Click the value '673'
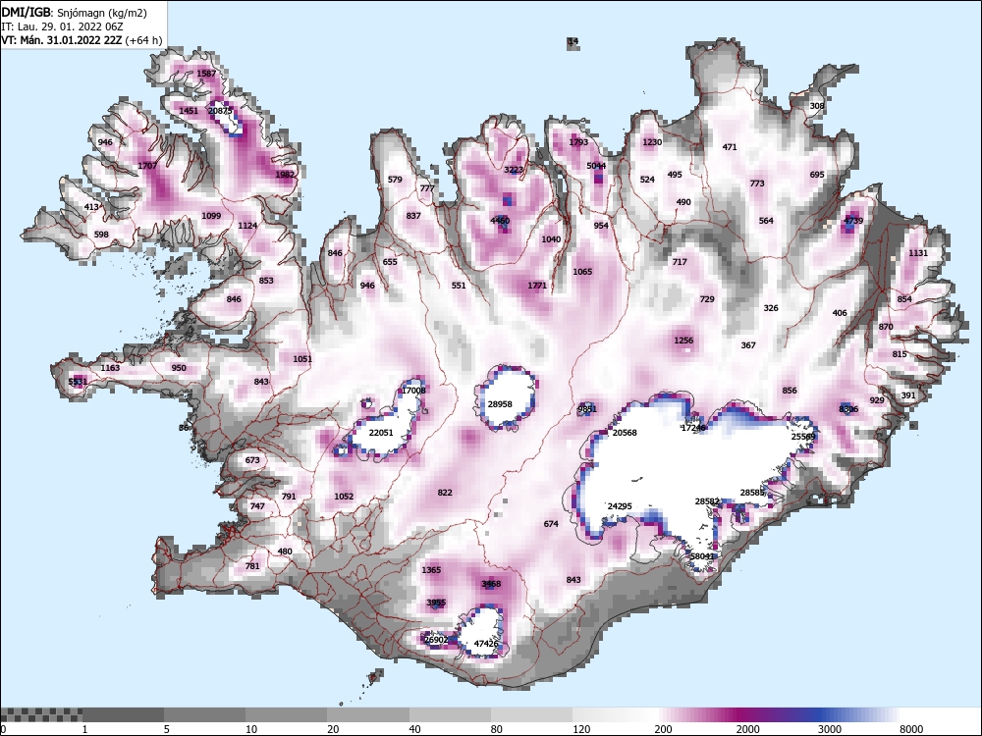This screenshot has height=736, width=982. coord(251,460)
